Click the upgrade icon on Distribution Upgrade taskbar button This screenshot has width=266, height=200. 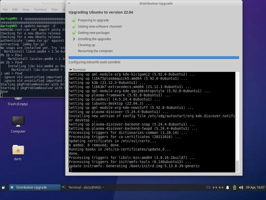point(12,187)
